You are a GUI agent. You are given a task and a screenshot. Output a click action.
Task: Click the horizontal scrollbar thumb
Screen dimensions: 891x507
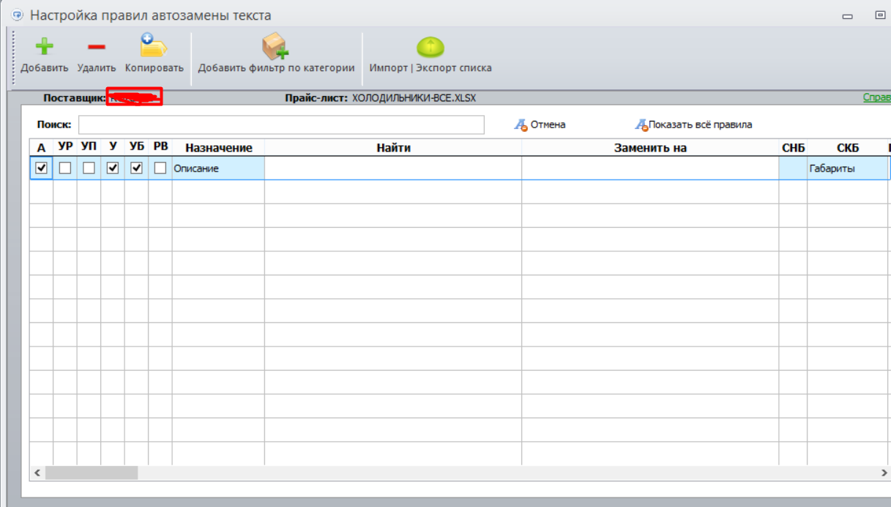[x=91, y=473]
